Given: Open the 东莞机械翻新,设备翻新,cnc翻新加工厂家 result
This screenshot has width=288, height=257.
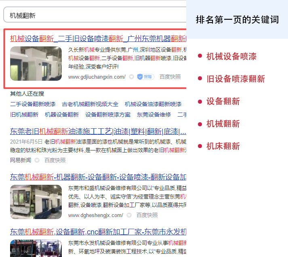Looking at the screenshot, I should coord(98,232).
